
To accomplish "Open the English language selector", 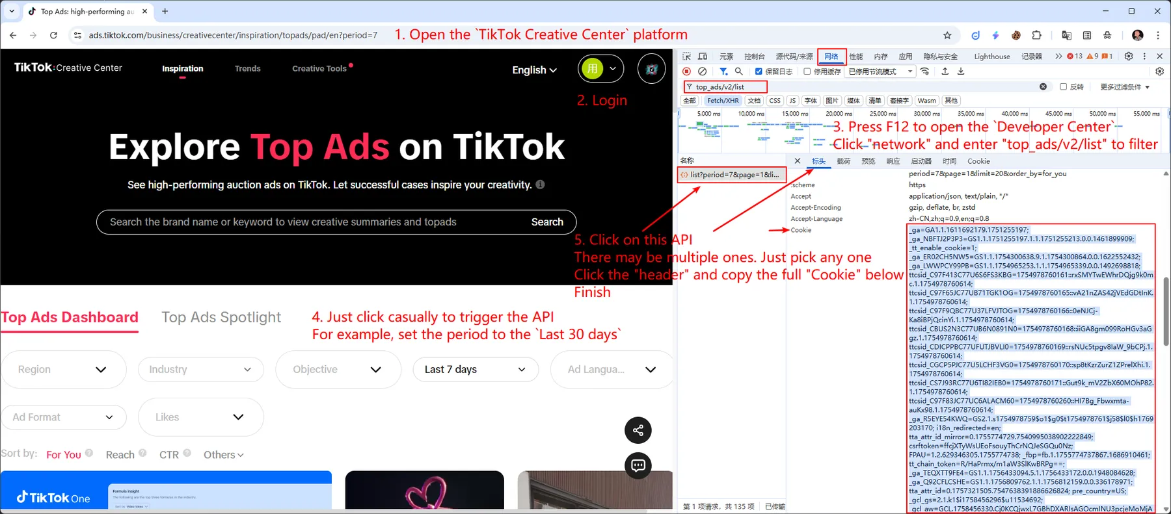I will (534, 70).
